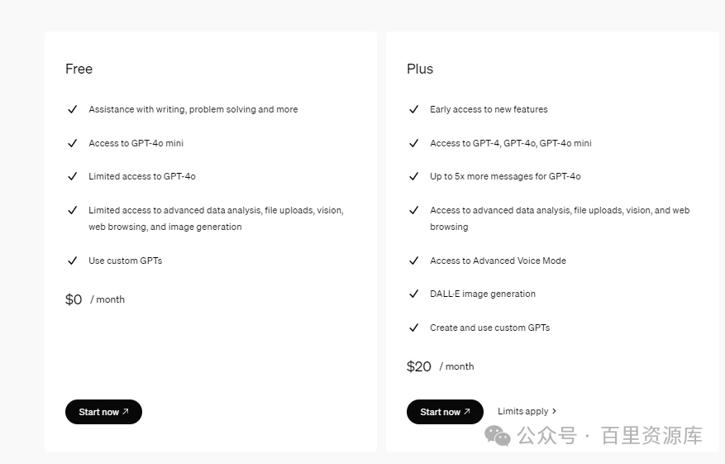Open the Limits apply link
725x464 pixels.
pyautogui.click(x=523, y=411)
